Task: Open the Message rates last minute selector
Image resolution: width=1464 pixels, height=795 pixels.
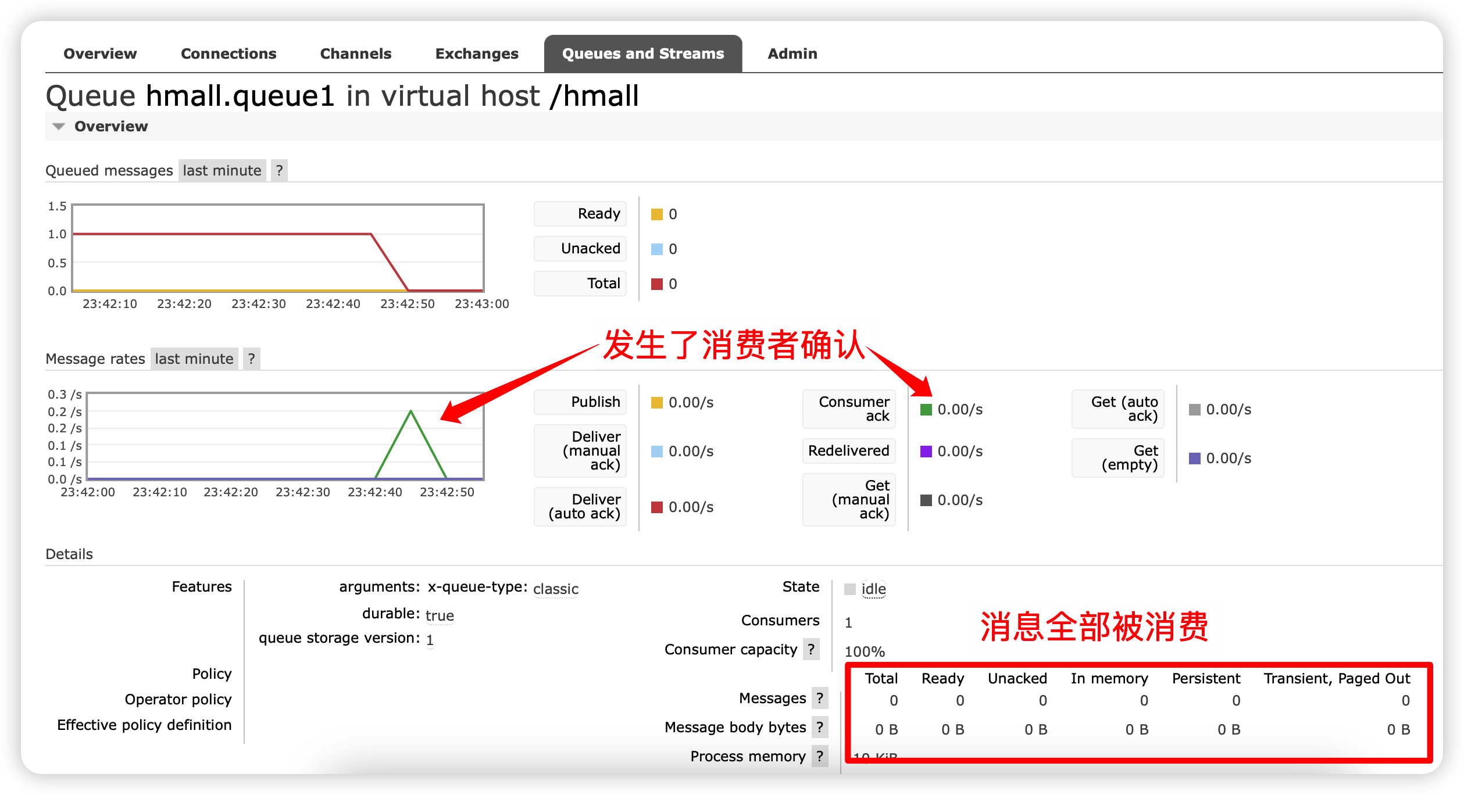Action: click(x=194, y=358)
